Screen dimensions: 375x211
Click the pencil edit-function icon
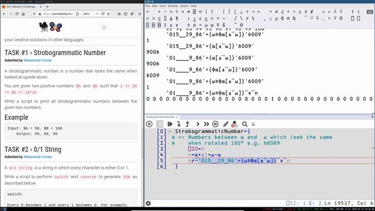[x=225, y=124]
